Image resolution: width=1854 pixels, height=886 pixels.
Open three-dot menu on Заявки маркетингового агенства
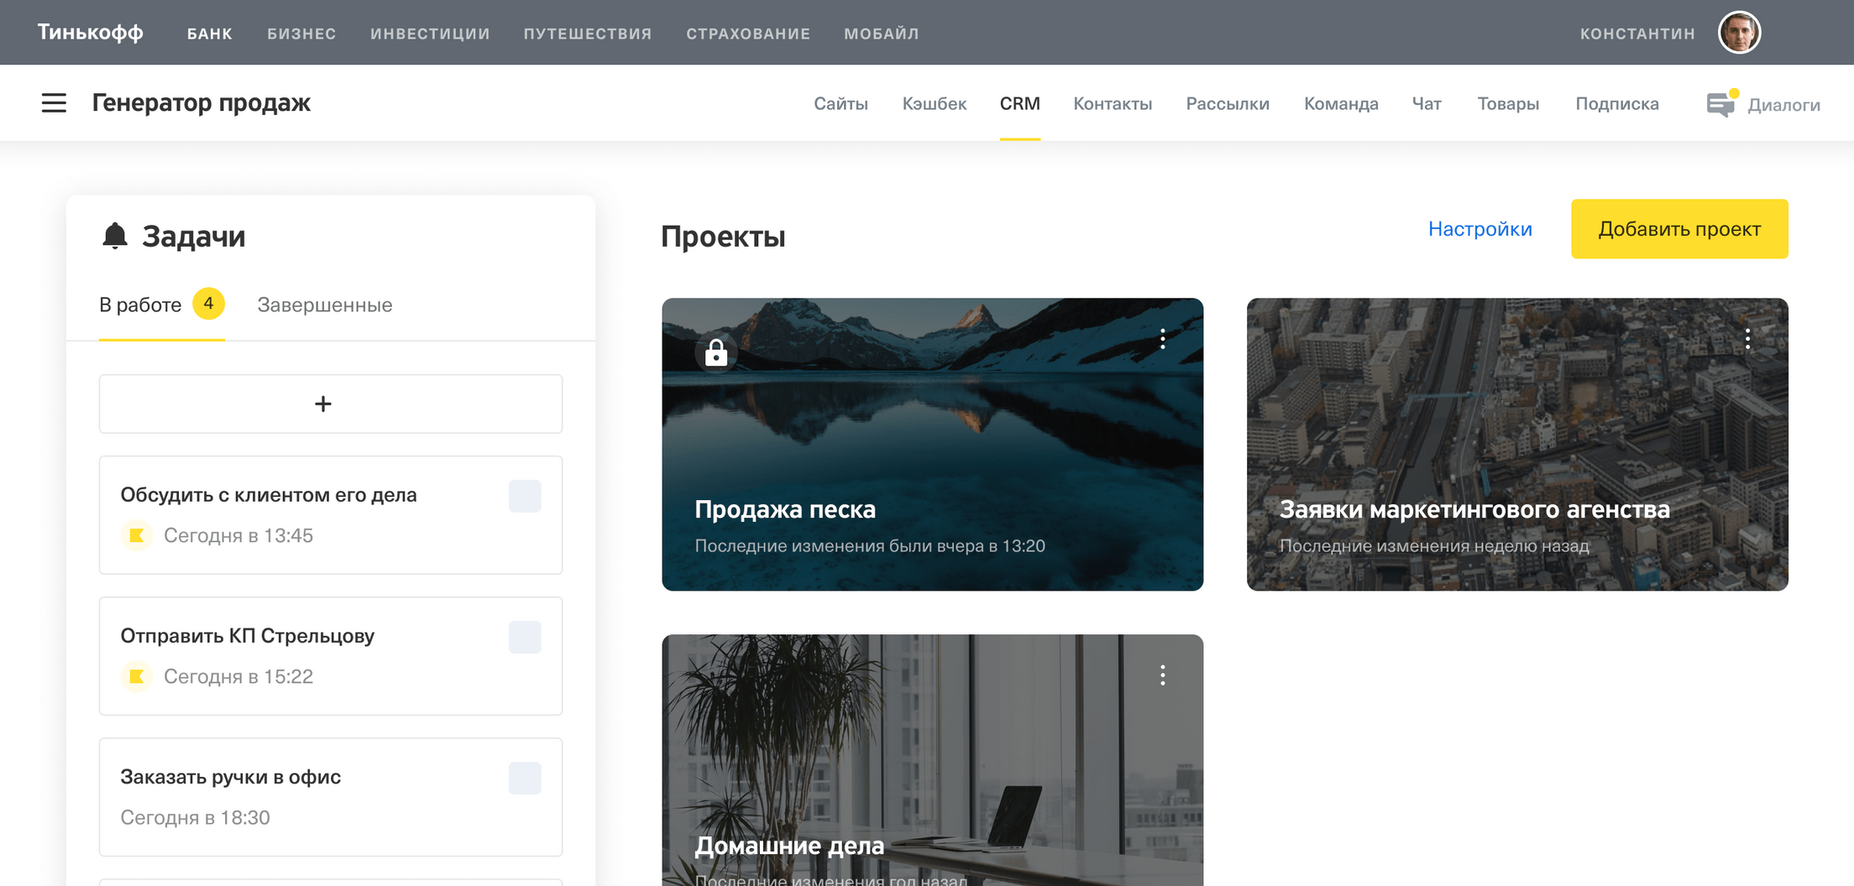(x=1747, y=339)
